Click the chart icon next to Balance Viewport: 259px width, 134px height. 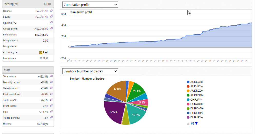coord(52,11)
